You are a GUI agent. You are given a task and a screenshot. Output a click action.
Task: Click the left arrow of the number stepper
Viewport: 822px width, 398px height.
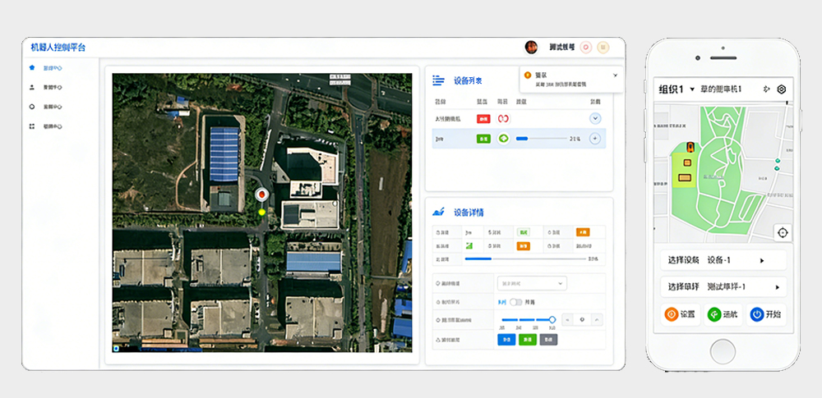pyautogui.click(x=568, y=319)
